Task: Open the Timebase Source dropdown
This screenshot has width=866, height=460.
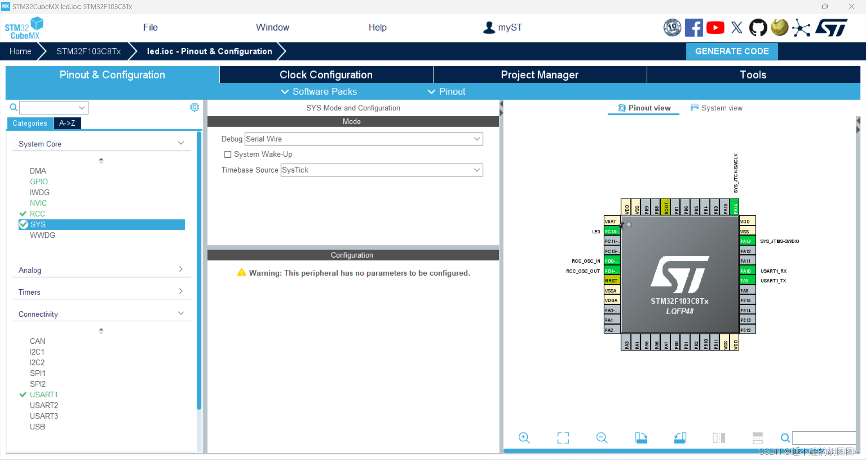Action: (382, 170)
